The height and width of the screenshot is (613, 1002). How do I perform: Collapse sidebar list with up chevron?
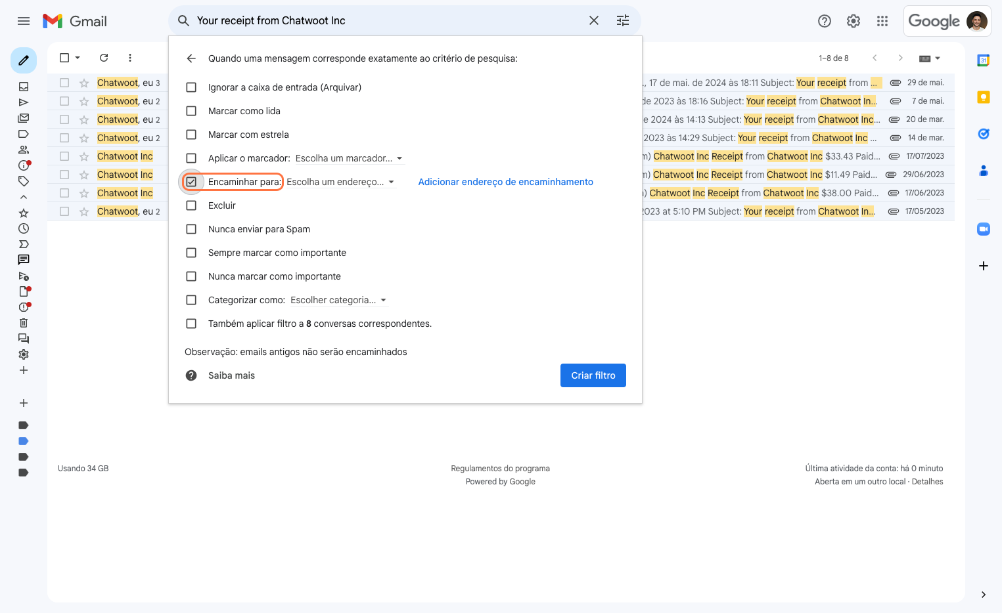coord(24,197)
